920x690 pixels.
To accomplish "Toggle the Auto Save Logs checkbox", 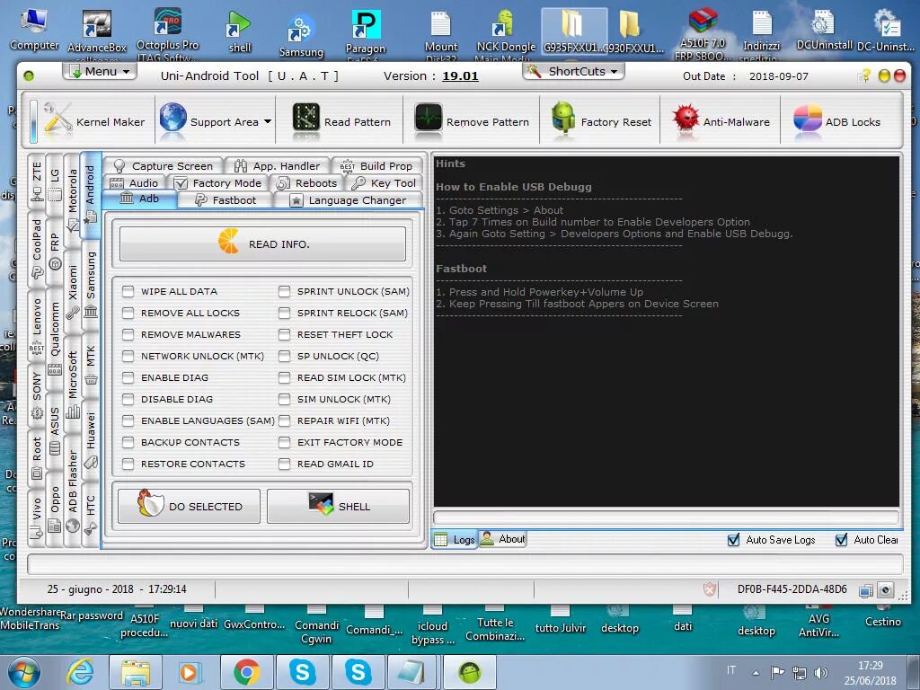I will point(733,540).
